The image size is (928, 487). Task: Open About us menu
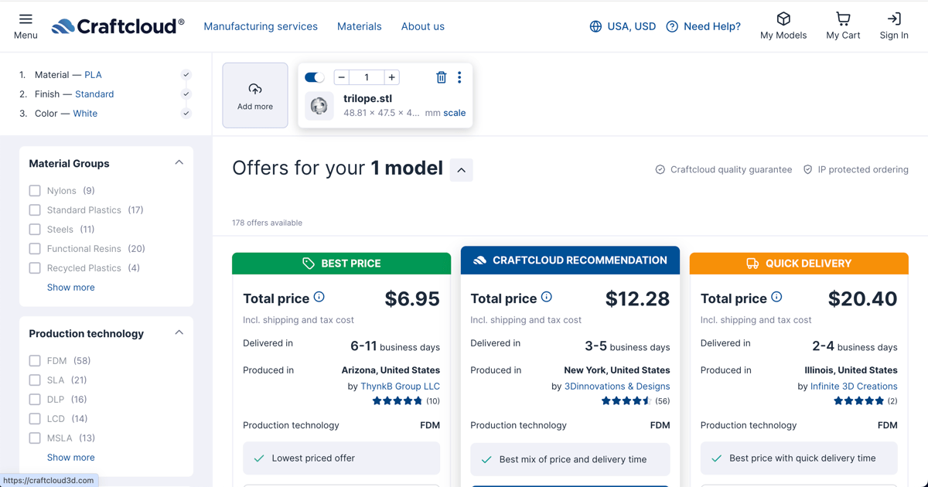point(423,26)
